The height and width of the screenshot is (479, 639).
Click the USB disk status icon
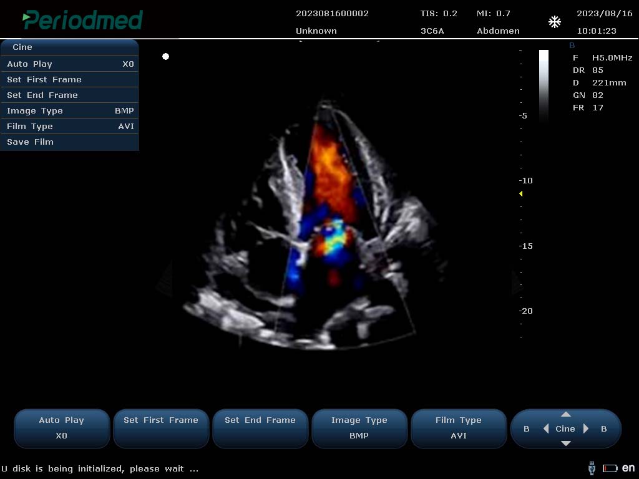click(592, 468)
